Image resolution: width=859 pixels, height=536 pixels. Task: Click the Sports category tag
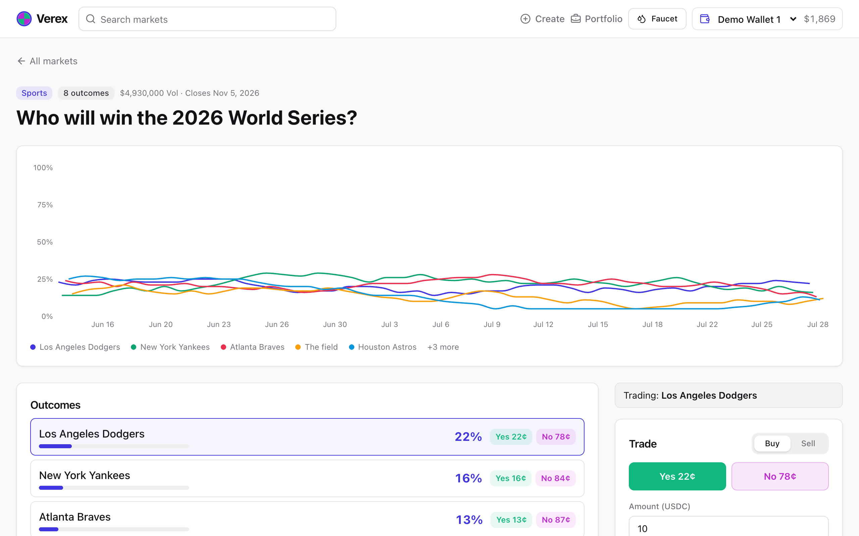click(x=34, y=93)
